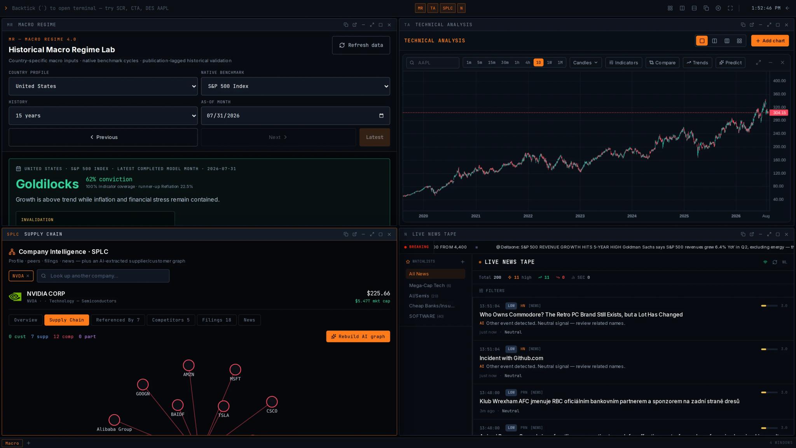
Task: Set chart timeframe to 1m
Action: [x=469, y=63]
